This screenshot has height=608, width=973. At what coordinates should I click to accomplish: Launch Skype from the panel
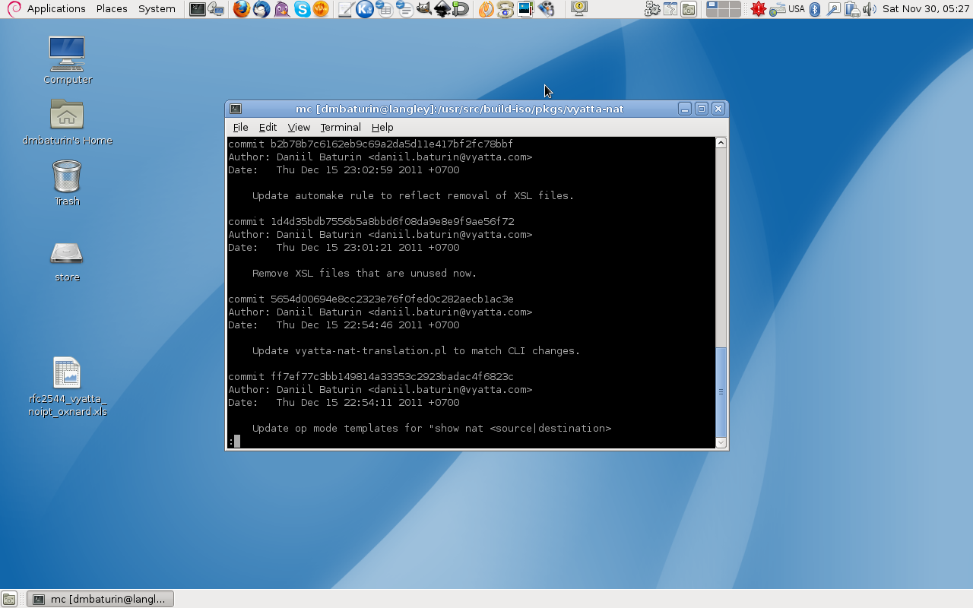pyautogui.click(x=302, y=9)
